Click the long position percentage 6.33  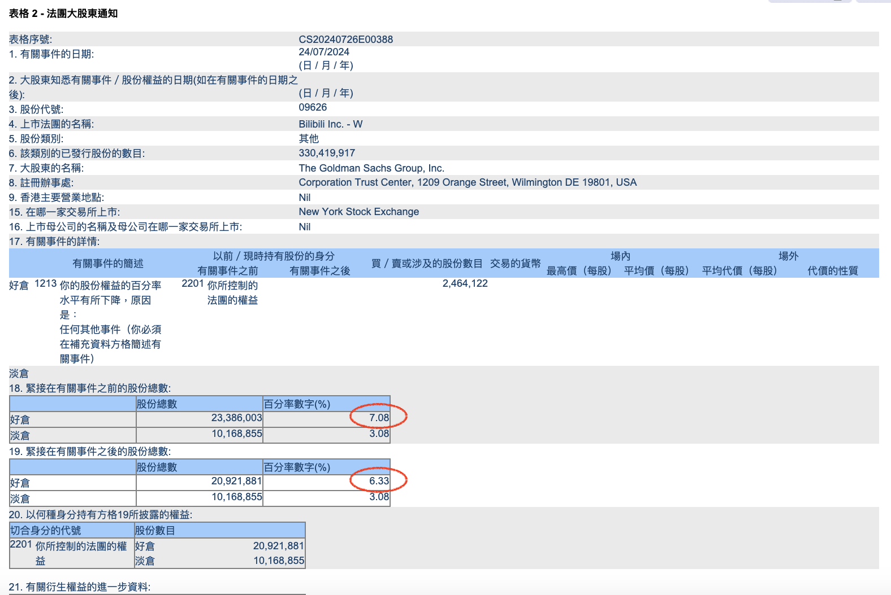click(379, 481)
